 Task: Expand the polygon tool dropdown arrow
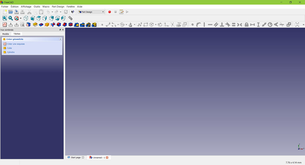coord(156,25)
